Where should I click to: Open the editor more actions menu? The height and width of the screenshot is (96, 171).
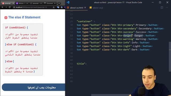(167, 8)
